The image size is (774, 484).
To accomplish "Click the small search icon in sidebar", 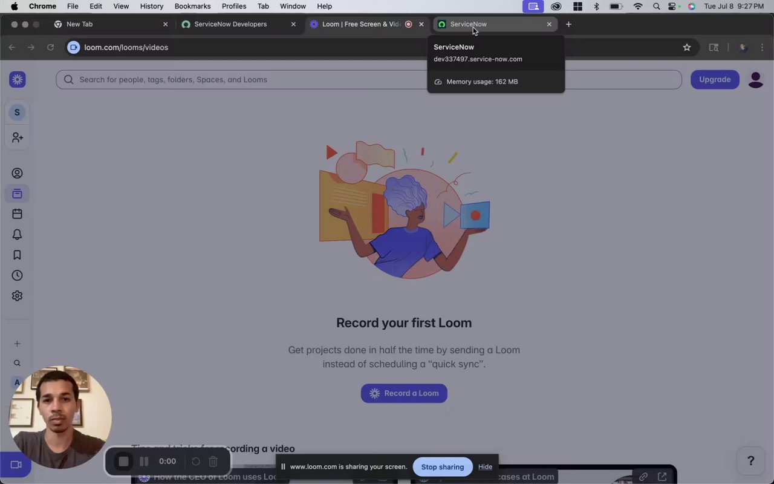I will click(x=17, y=363).
